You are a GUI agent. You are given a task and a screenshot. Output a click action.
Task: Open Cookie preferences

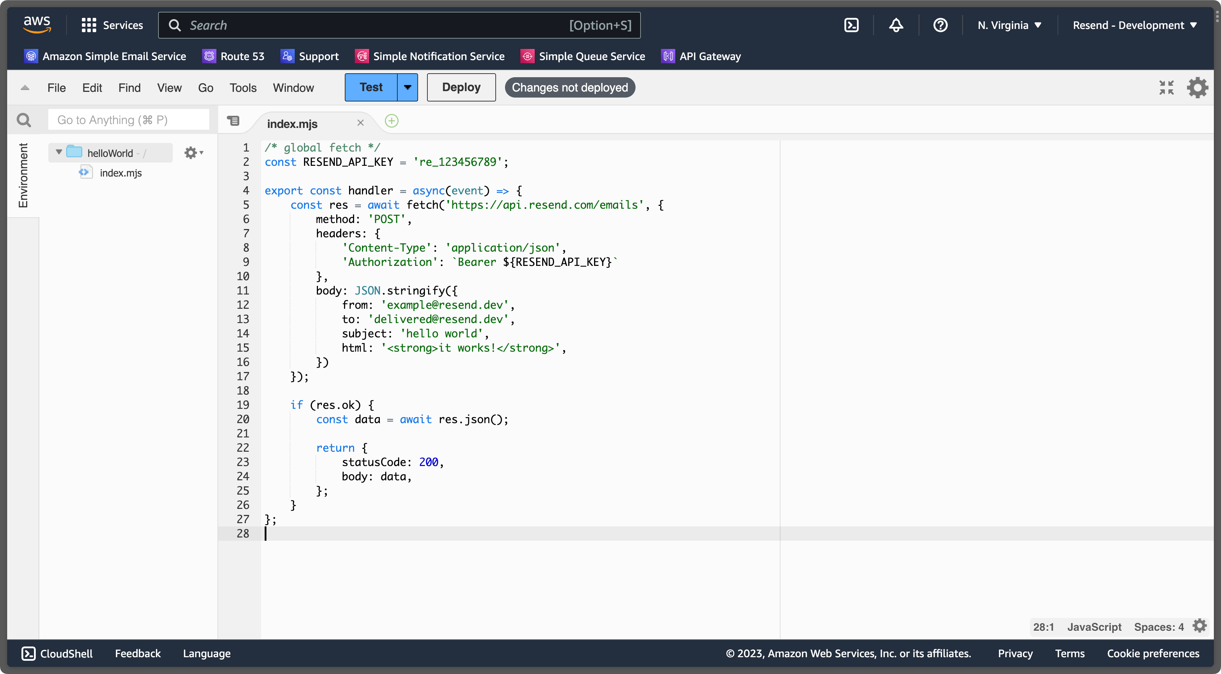pos(1153,654)
